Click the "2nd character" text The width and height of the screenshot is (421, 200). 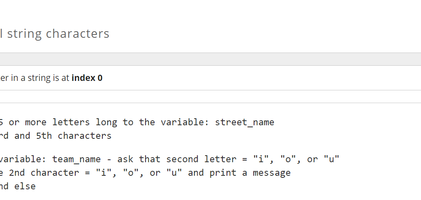click(44, 173)
